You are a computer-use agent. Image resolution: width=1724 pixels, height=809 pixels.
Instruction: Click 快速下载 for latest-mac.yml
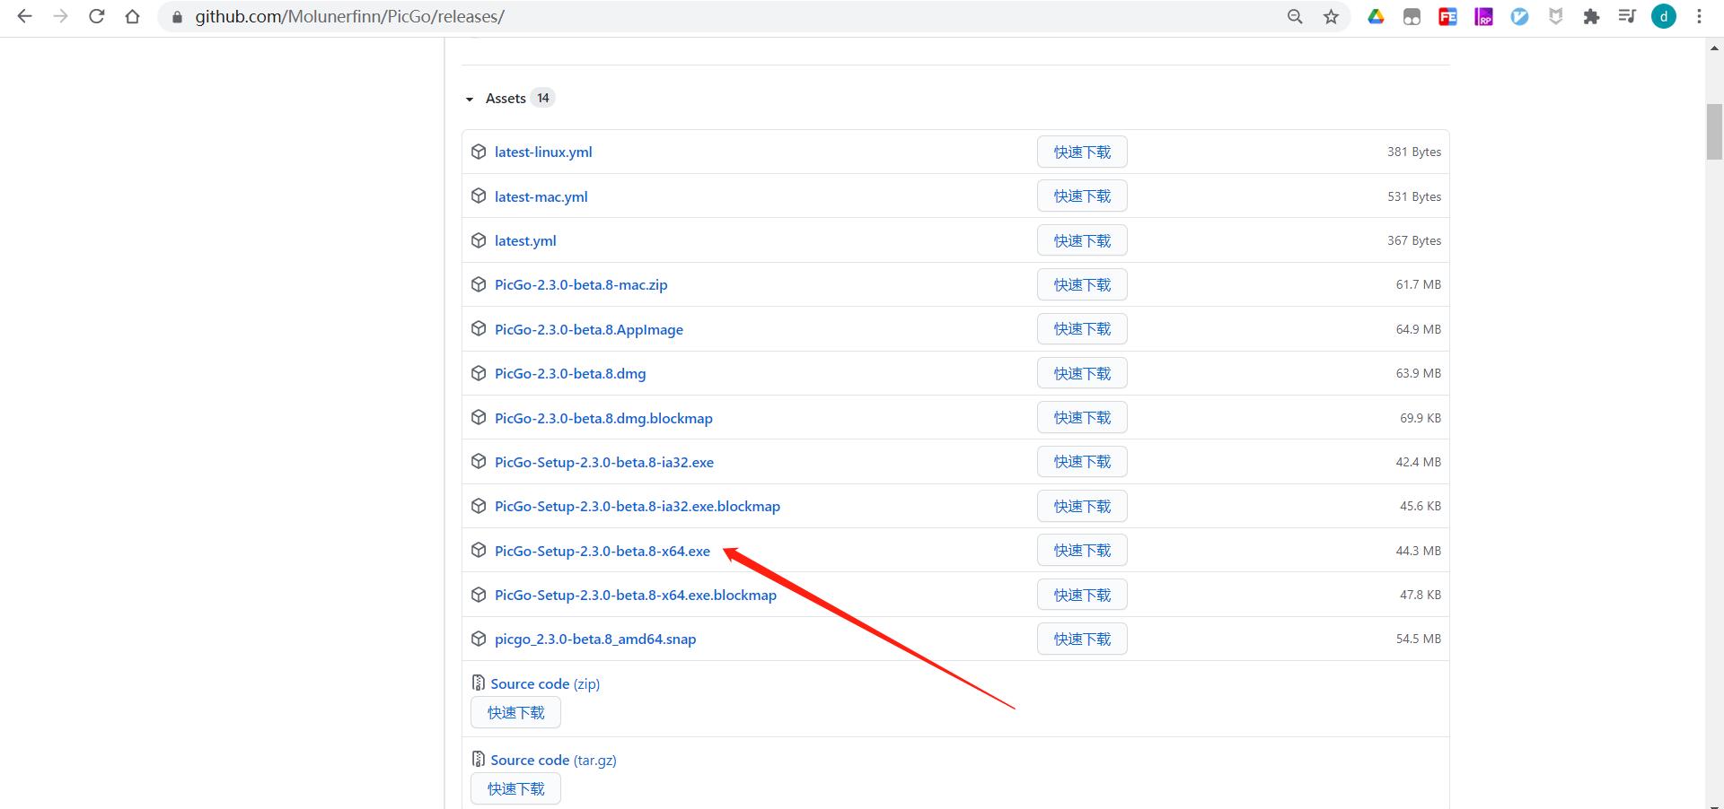point(1082,196)
